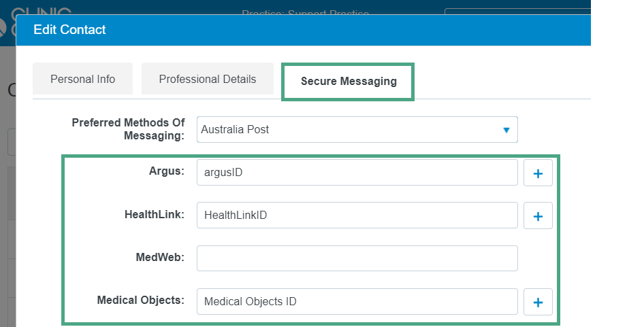Focus the empty MedWeb field
The height and width of the screenshot is (327, 627).
[357, 258]
